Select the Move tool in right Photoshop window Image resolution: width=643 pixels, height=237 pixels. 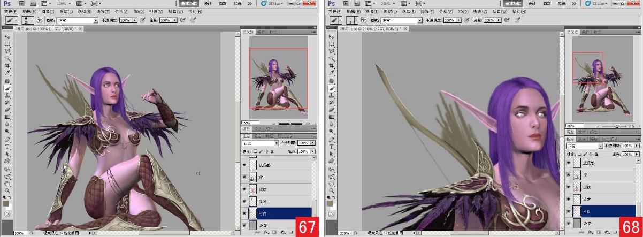click(x=332, y=36)
